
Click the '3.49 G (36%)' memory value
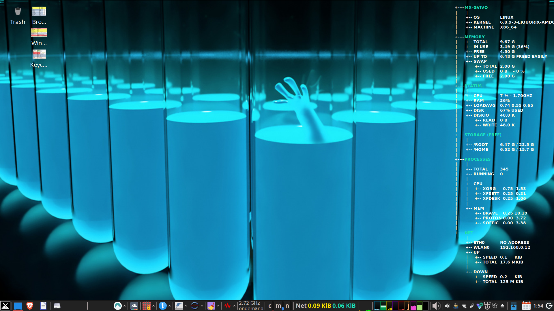[x=515, y=47]
